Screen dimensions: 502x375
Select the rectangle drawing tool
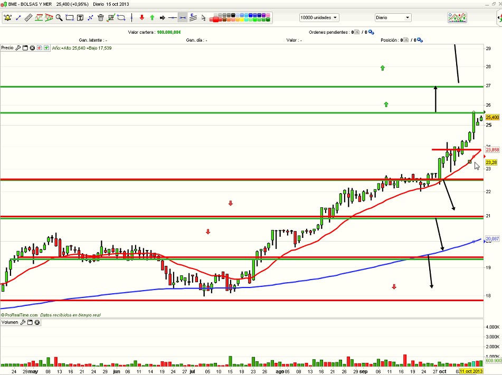pos(70,17)
